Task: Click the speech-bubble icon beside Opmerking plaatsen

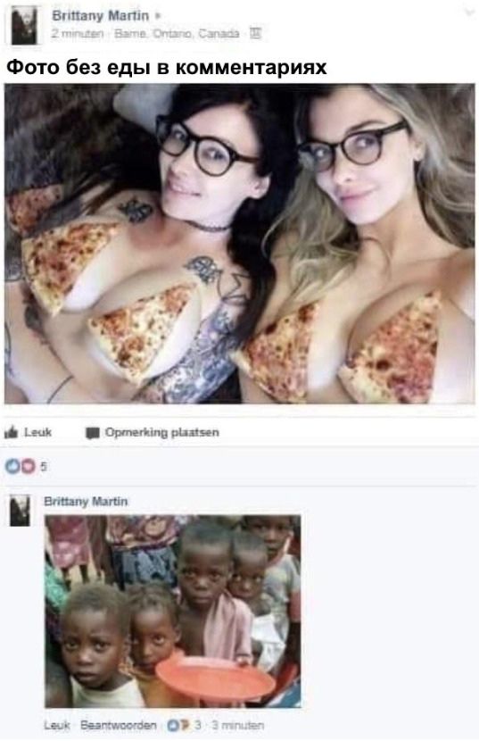Action: coord(92,433)
